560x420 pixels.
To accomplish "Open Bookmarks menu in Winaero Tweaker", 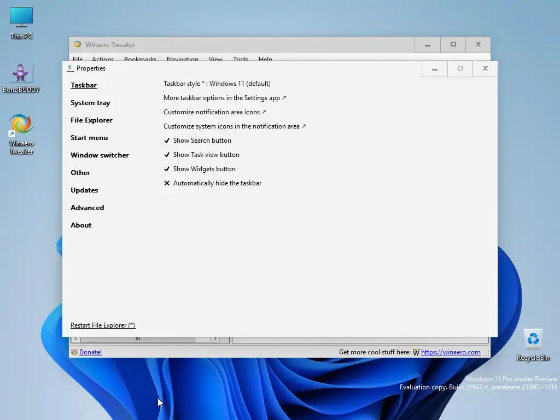I will [140, 58].
